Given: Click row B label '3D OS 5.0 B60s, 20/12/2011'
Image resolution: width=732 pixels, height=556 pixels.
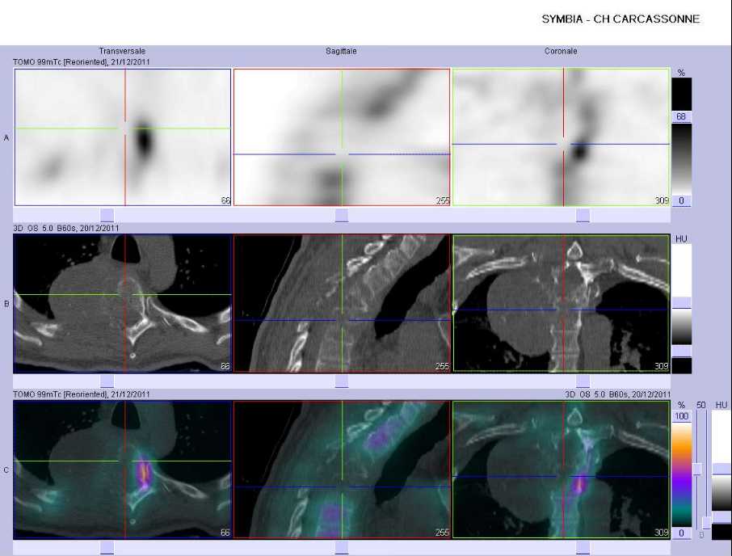Looking at the screenshot, I should (65, 228).
